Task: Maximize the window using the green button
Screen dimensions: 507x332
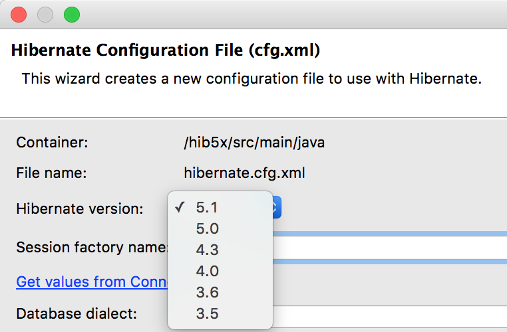Action: 71,15
